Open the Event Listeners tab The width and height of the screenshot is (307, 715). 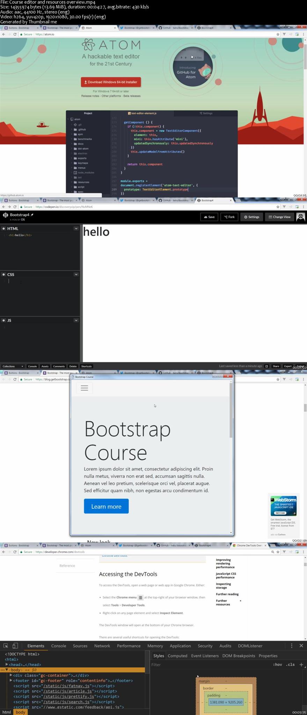click(205, 656)
